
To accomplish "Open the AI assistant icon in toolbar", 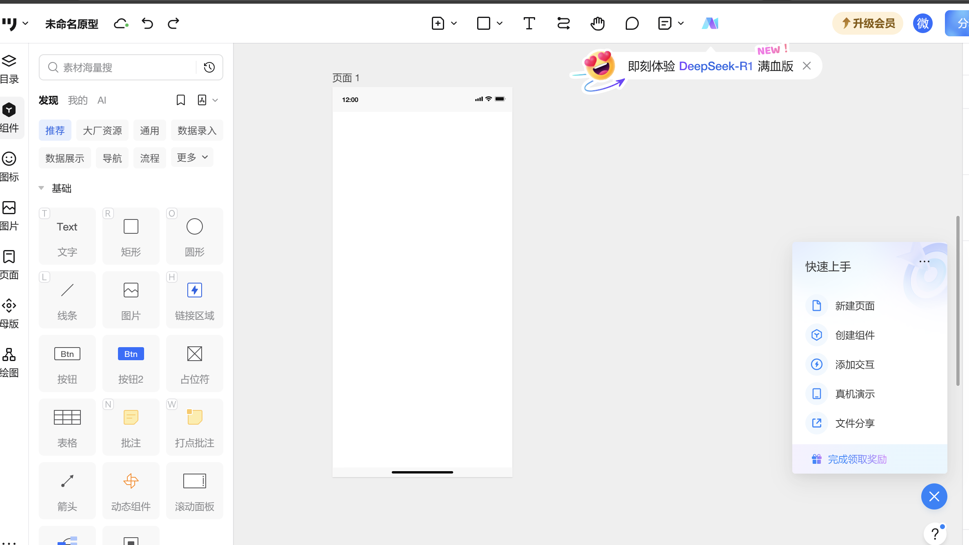I will pos(710,24).
